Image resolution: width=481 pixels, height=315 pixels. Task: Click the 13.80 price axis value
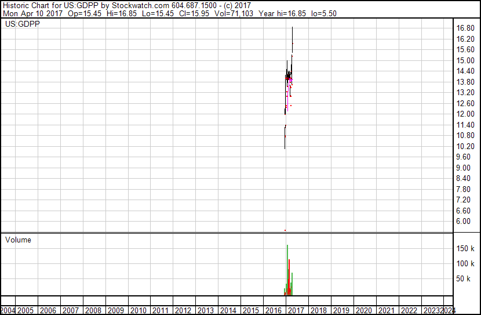(465, 82)
